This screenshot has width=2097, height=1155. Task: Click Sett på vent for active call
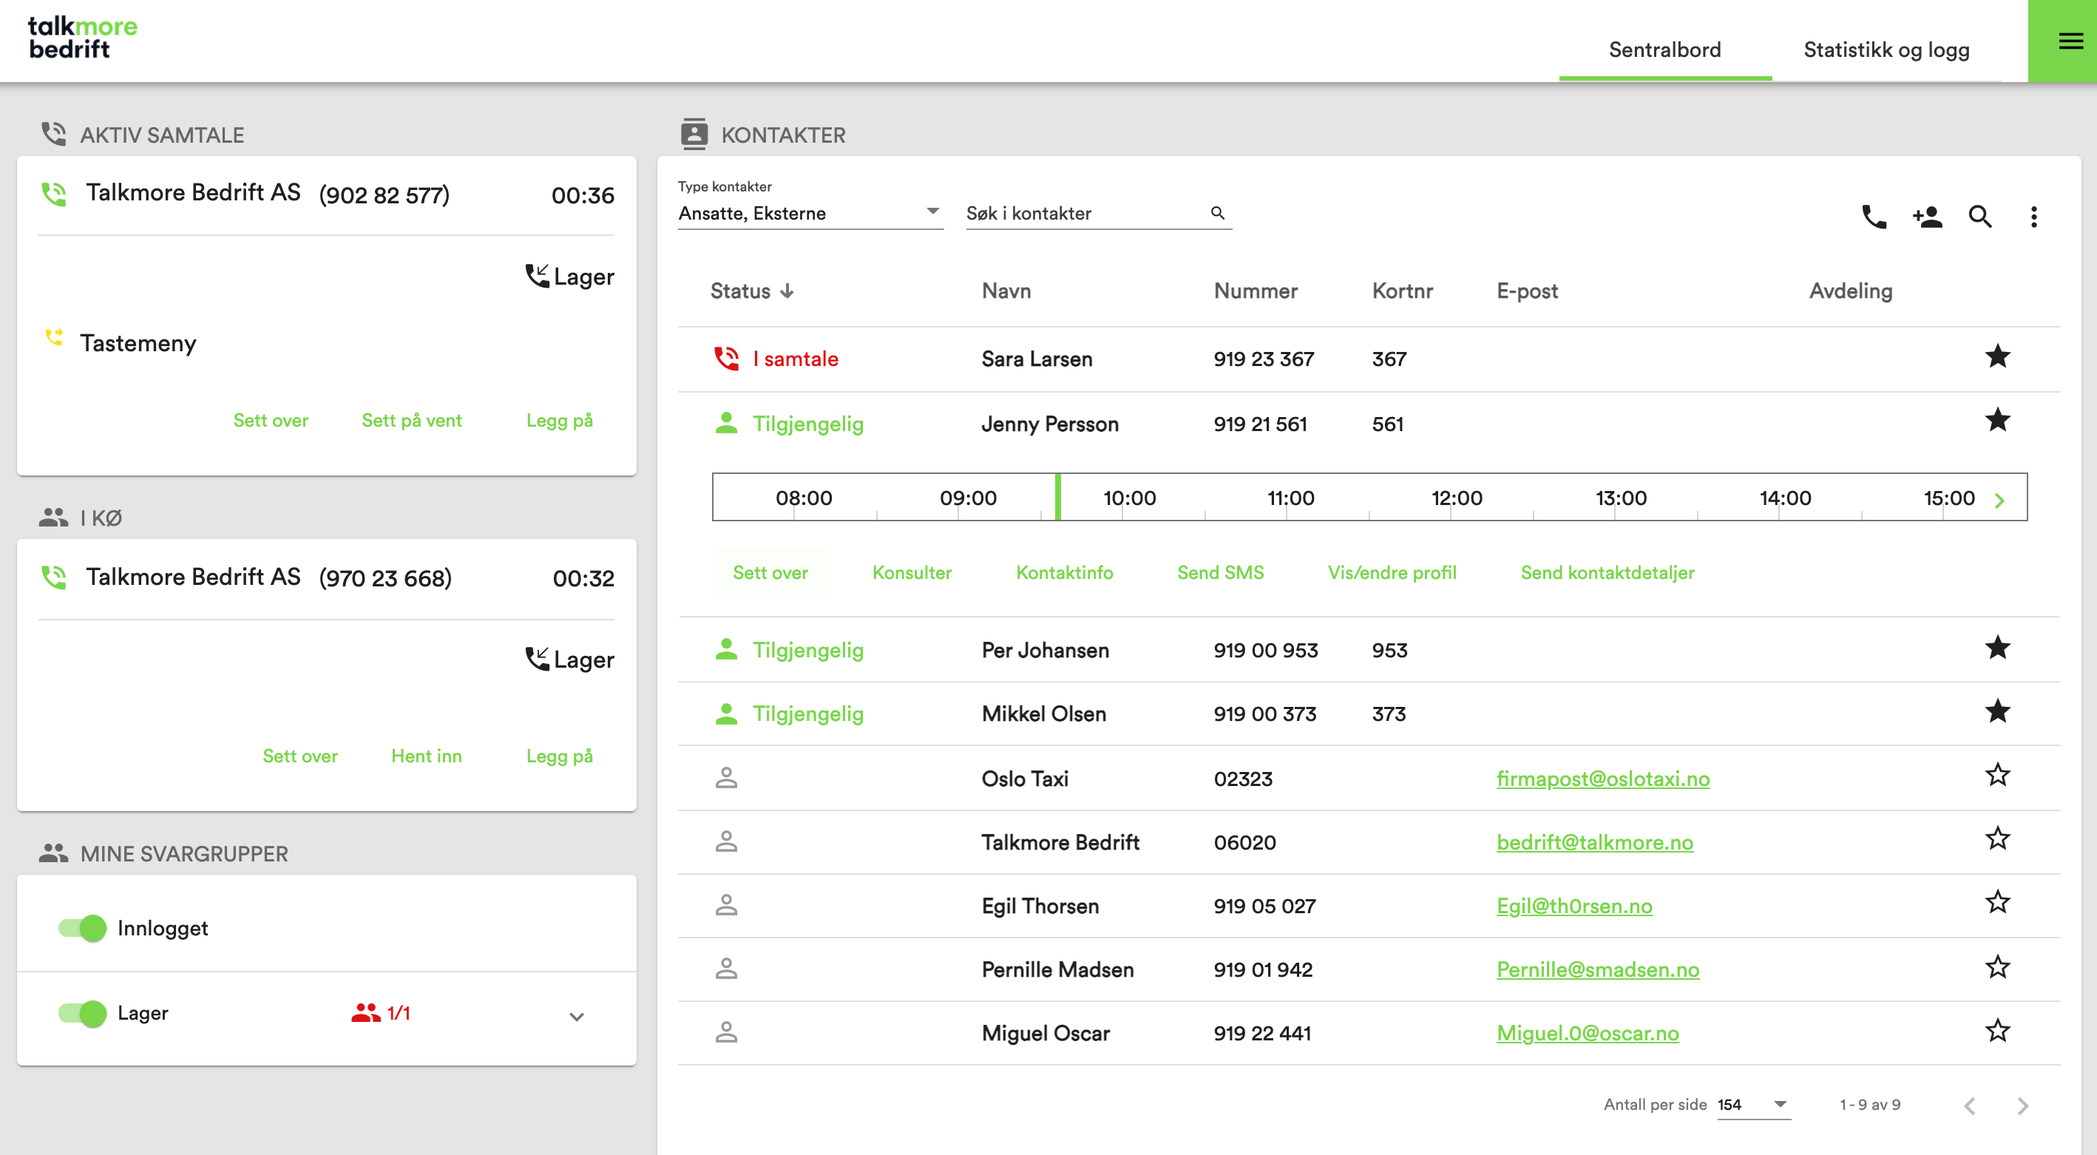click(x=411, y=421)
